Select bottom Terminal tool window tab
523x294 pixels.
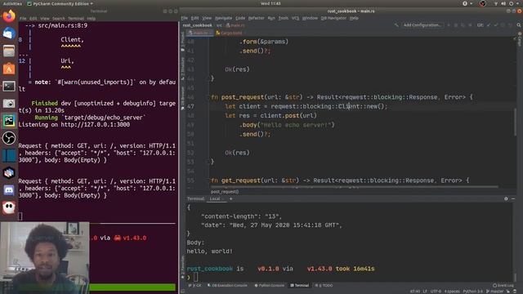point(300,285)
